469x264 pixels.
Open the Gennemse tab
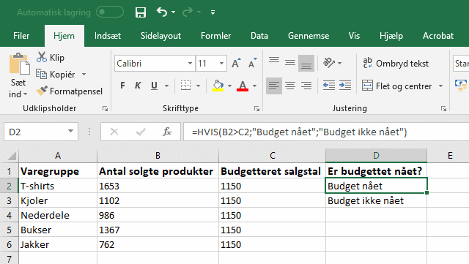(x=309, y=36)
